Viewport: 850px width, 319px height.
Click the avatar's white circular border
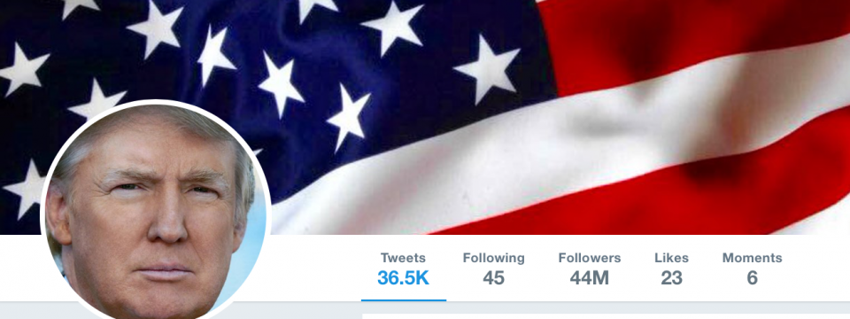pos(156,102)
